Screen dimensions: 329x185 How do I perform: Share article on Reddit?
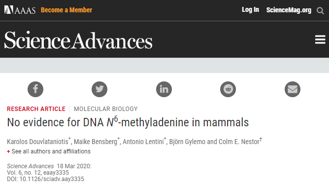click(x=228, y=89)
